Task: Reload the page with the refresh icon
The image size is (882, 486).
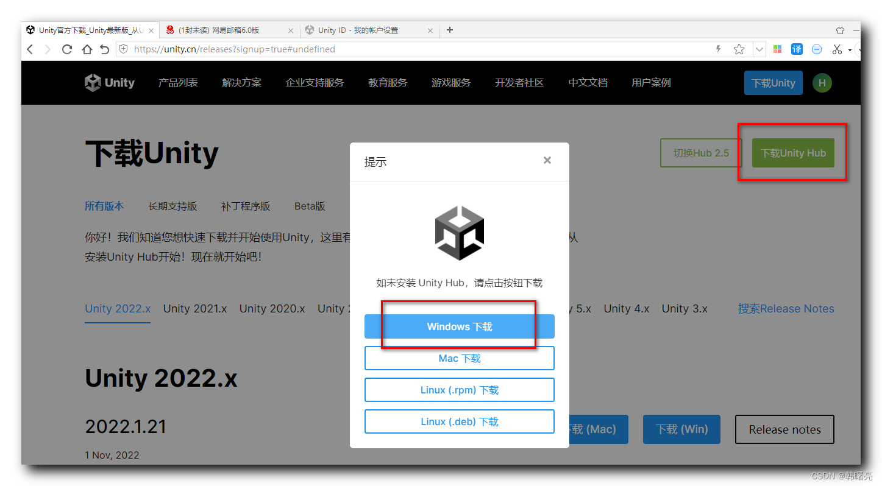Action: (67, 49)
